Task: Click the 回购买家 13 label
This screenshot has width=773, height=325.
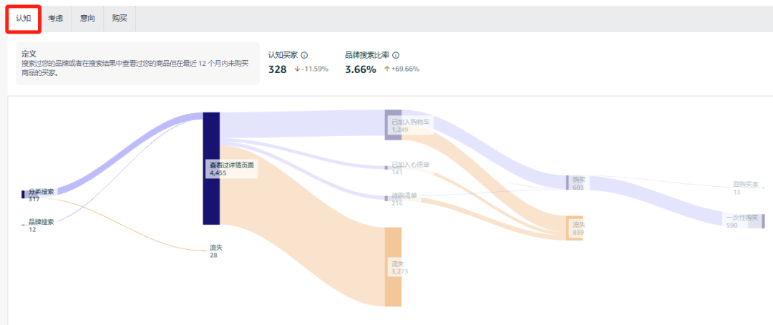Action: (x=745, y=188)
